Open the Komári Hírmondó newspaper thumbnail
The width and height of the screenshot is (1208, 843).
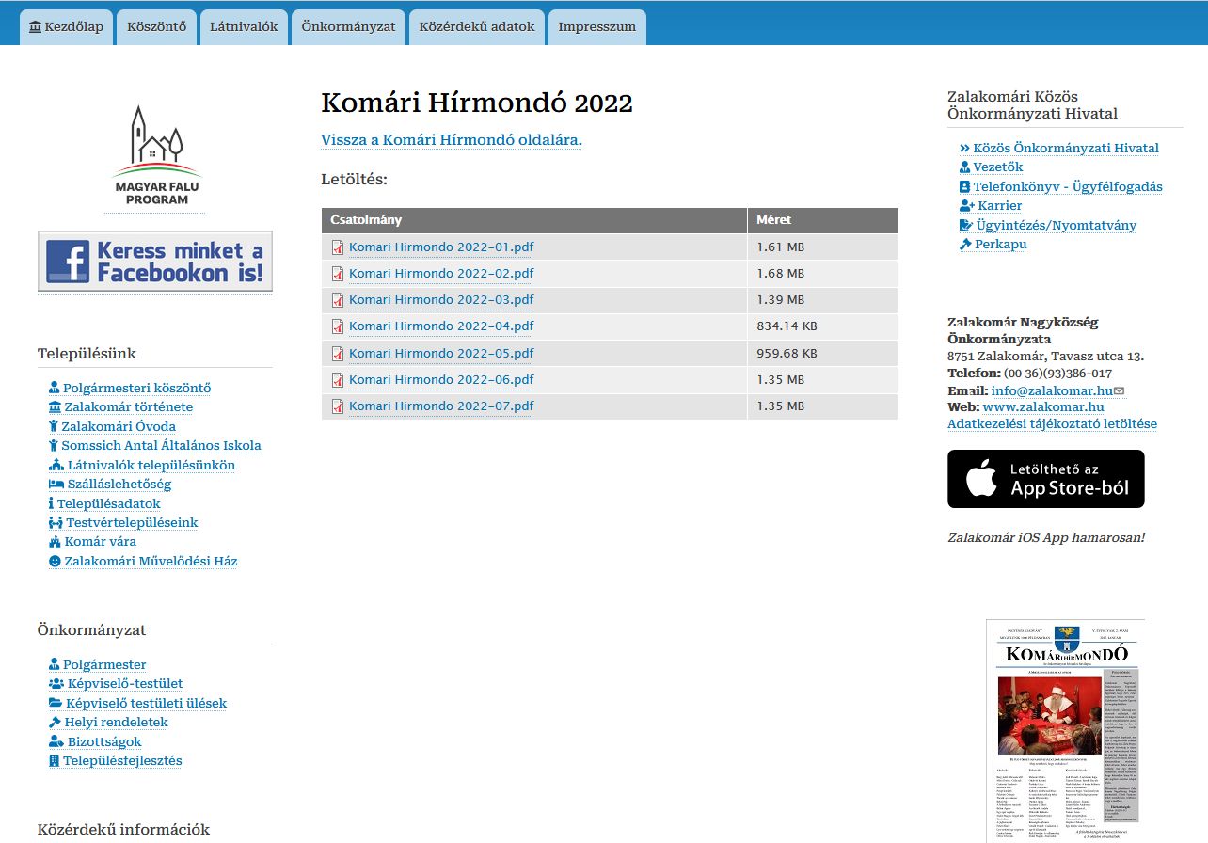1065,731
